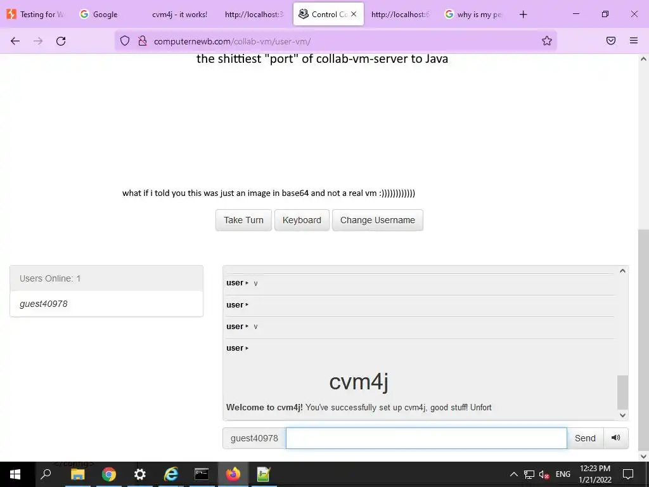Close the Control Collab VM tab
Viewport: 649px width, 487px height.
click(x=354, y=14)
